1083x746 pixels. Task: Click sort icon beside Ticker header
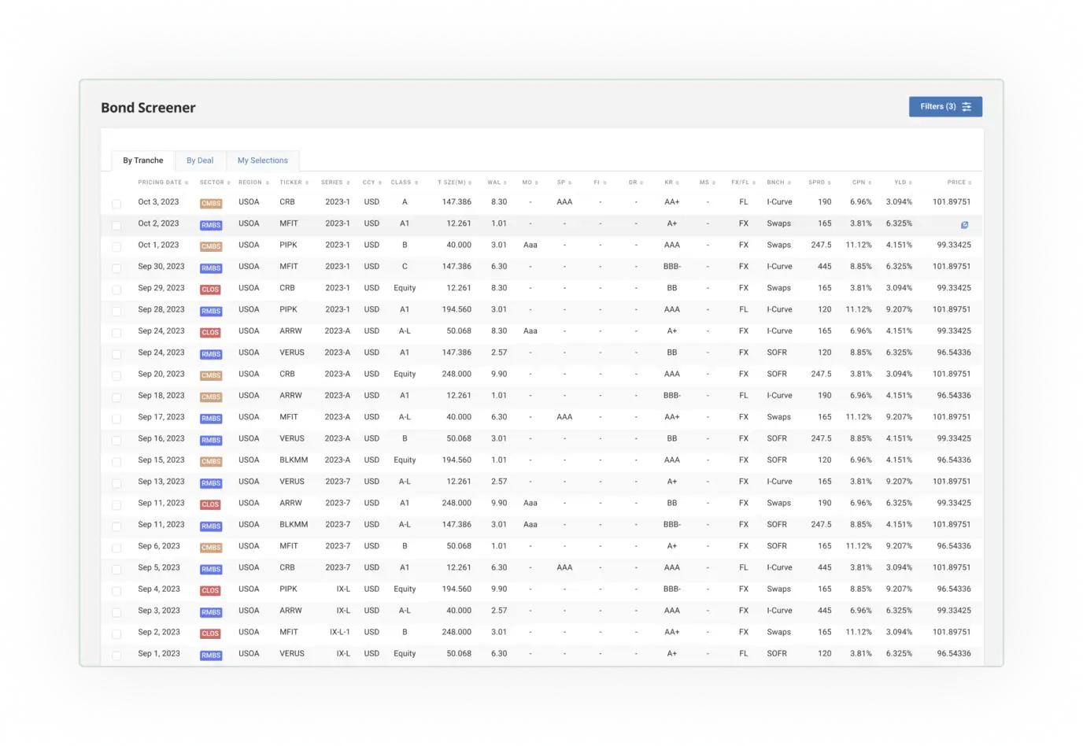pyautogui.click(x=307, y=183)
